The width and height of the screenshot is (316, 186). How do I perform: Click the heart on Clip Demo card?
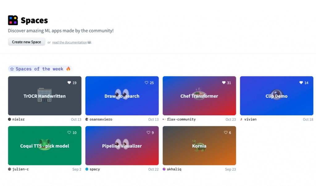tap(301, 83)
